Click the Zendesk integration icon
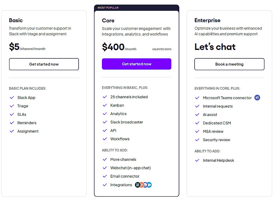This screenshot has height=200, width=274. (x=137, y=185)
